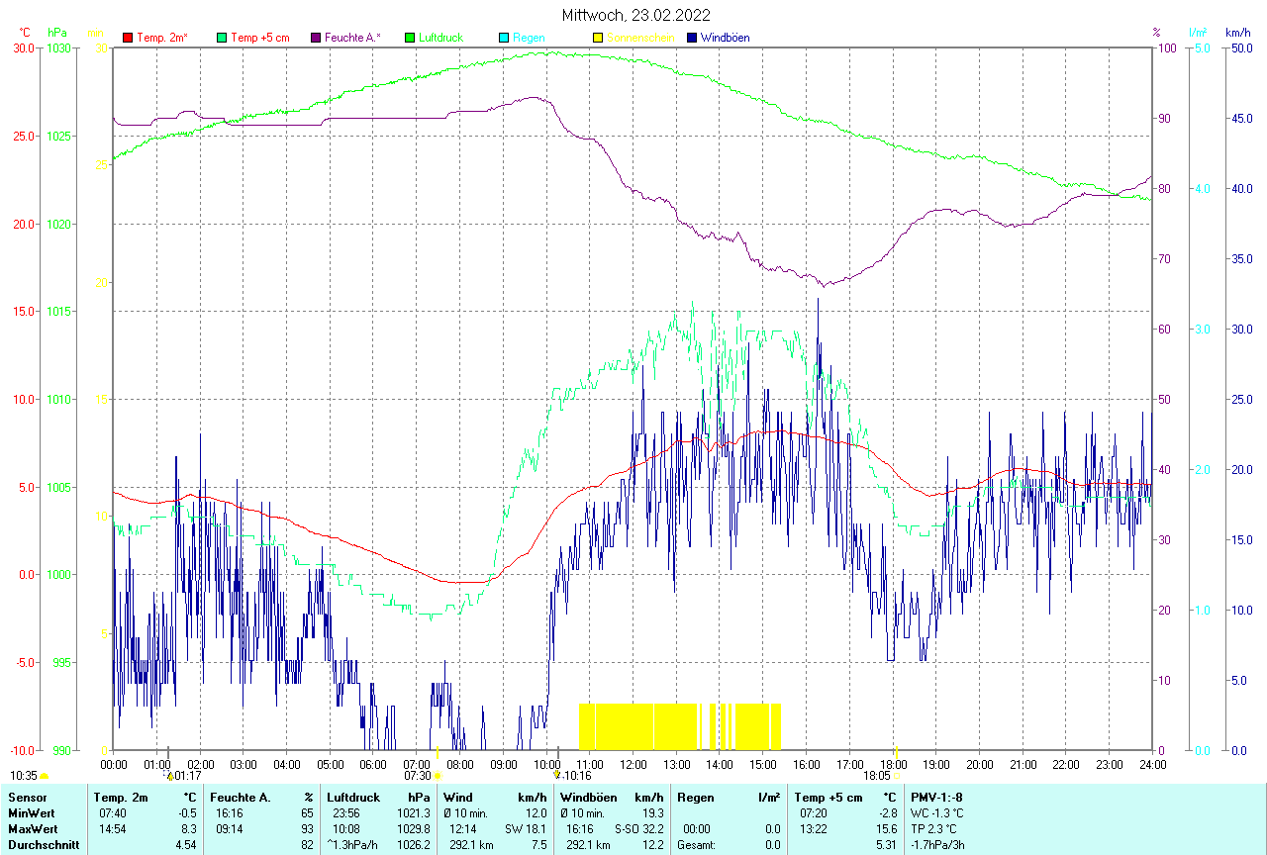Click the bright green Luftdruck legend swatch
Screen dimensions: 1267x855
point(410,38)
